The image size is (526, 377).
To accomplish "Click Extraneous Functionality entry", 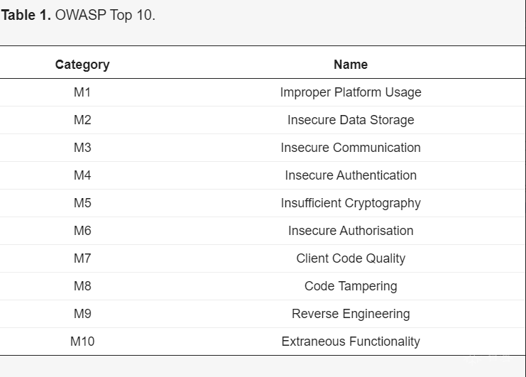I will [351, 342].
